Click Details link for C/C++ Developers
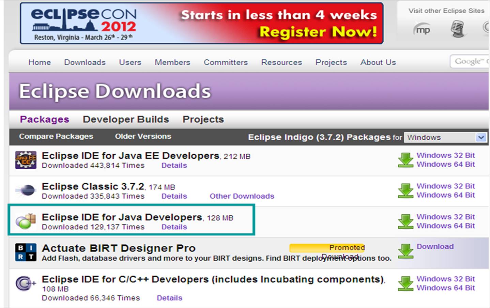Image resolution: width=490 pixels, height=308 pixels. pyautogui.click(x=169, y=298)
